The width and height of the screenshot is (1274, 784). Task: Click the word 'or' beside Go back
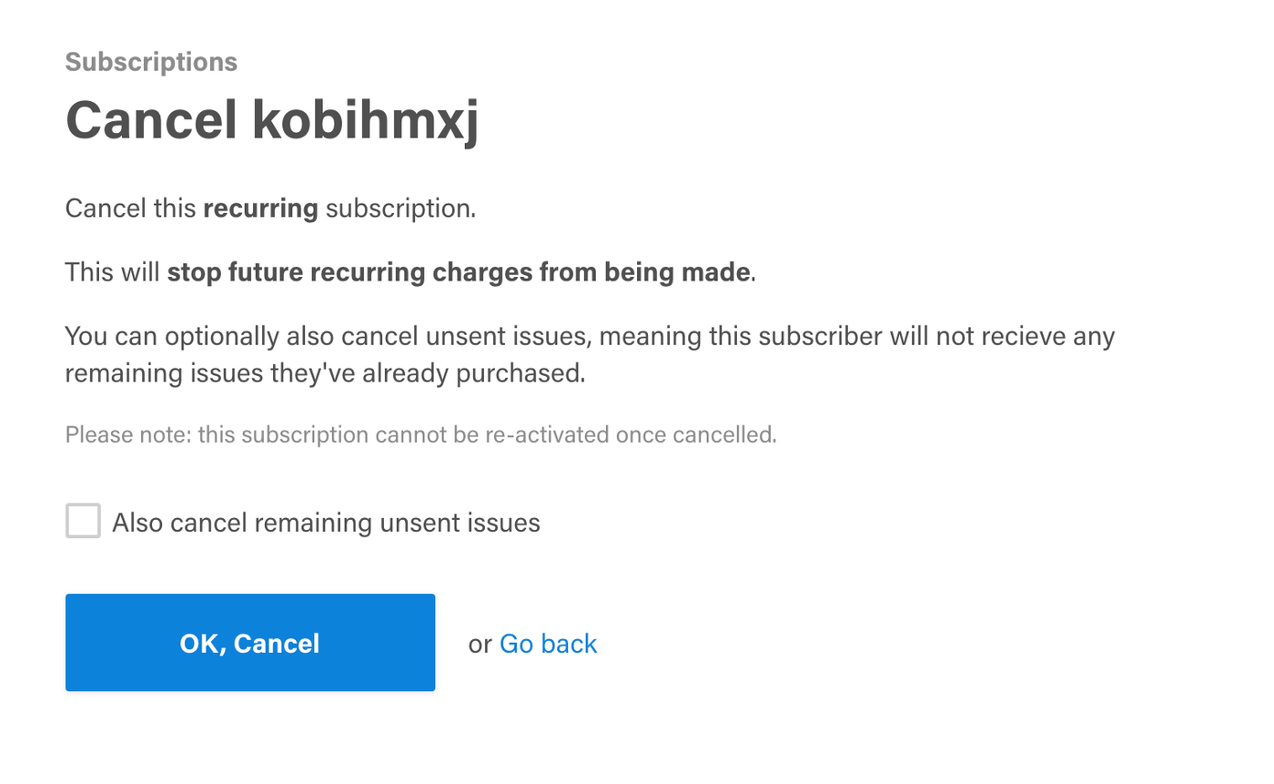point(480,645)
